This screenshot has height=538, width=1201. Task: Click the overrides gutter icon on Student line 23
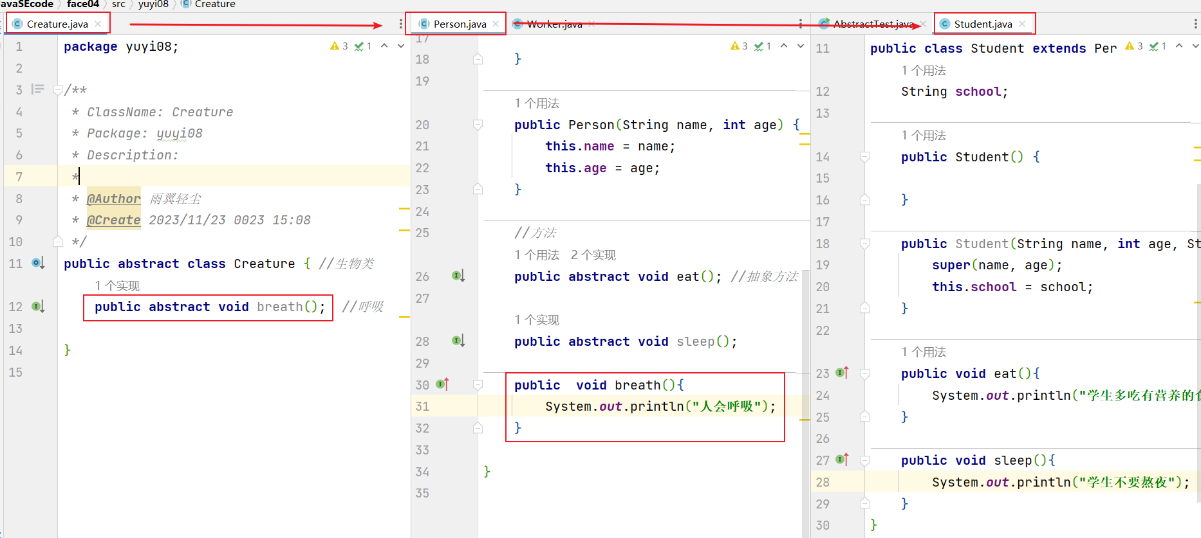(842, 373)
